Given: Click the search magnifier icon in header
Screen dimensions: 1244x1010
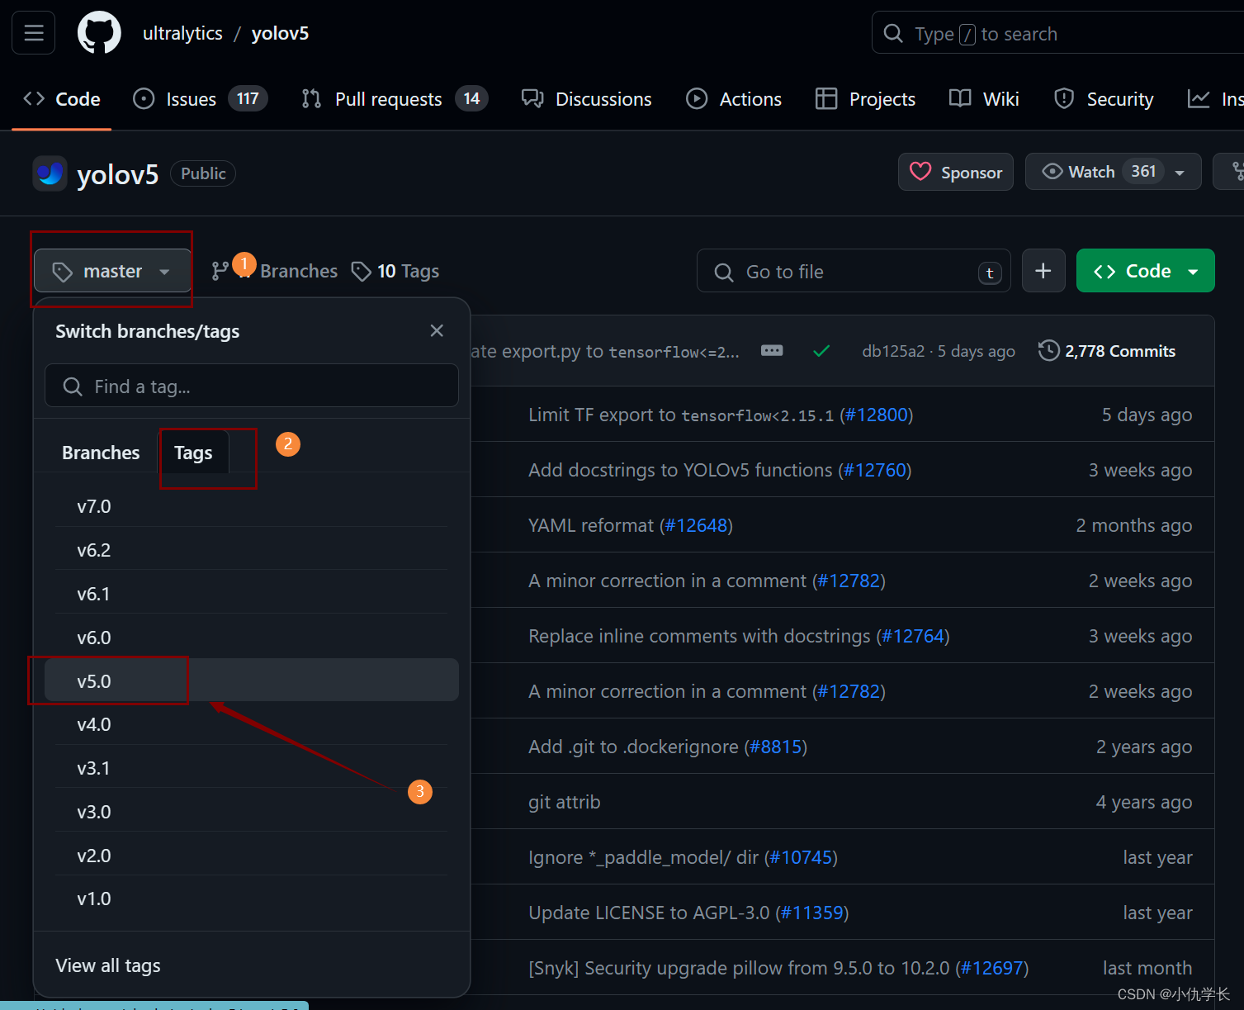Looking at the screenshot, I should 892,33.
